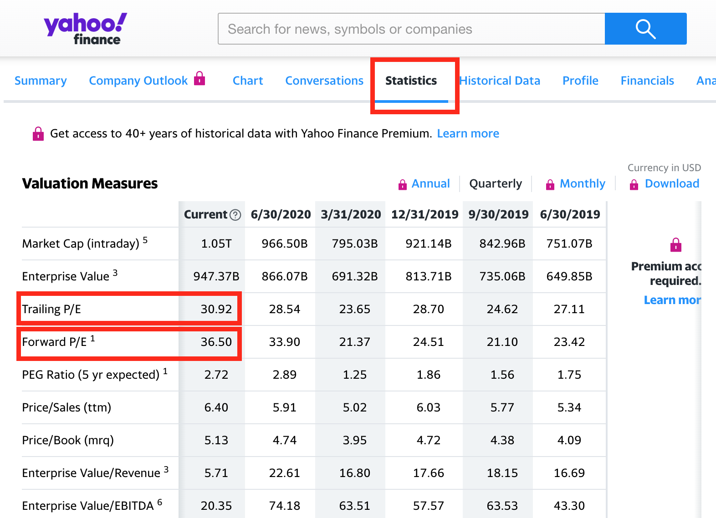Click the 6/30/2020 column header
This screenshot has width=716, height=518.
tap(281, 214)
